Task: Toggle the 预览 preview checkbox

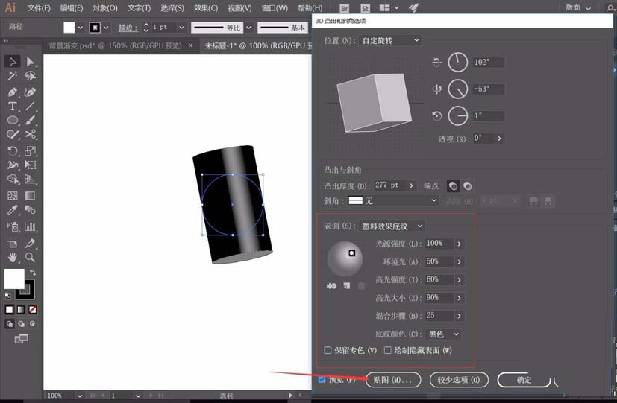Action: pyautogui.click(x=322, y=380)
